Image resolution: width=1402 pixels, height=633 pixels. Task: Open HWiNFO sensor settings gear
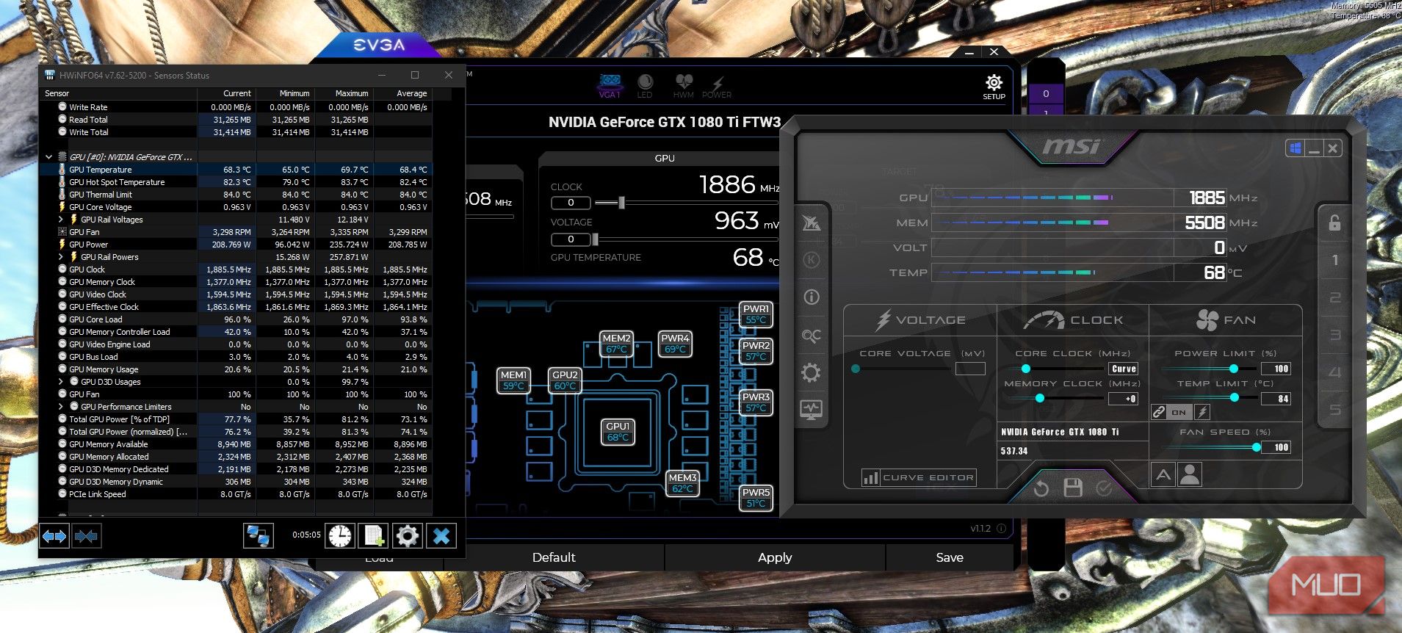coord(408,535)
